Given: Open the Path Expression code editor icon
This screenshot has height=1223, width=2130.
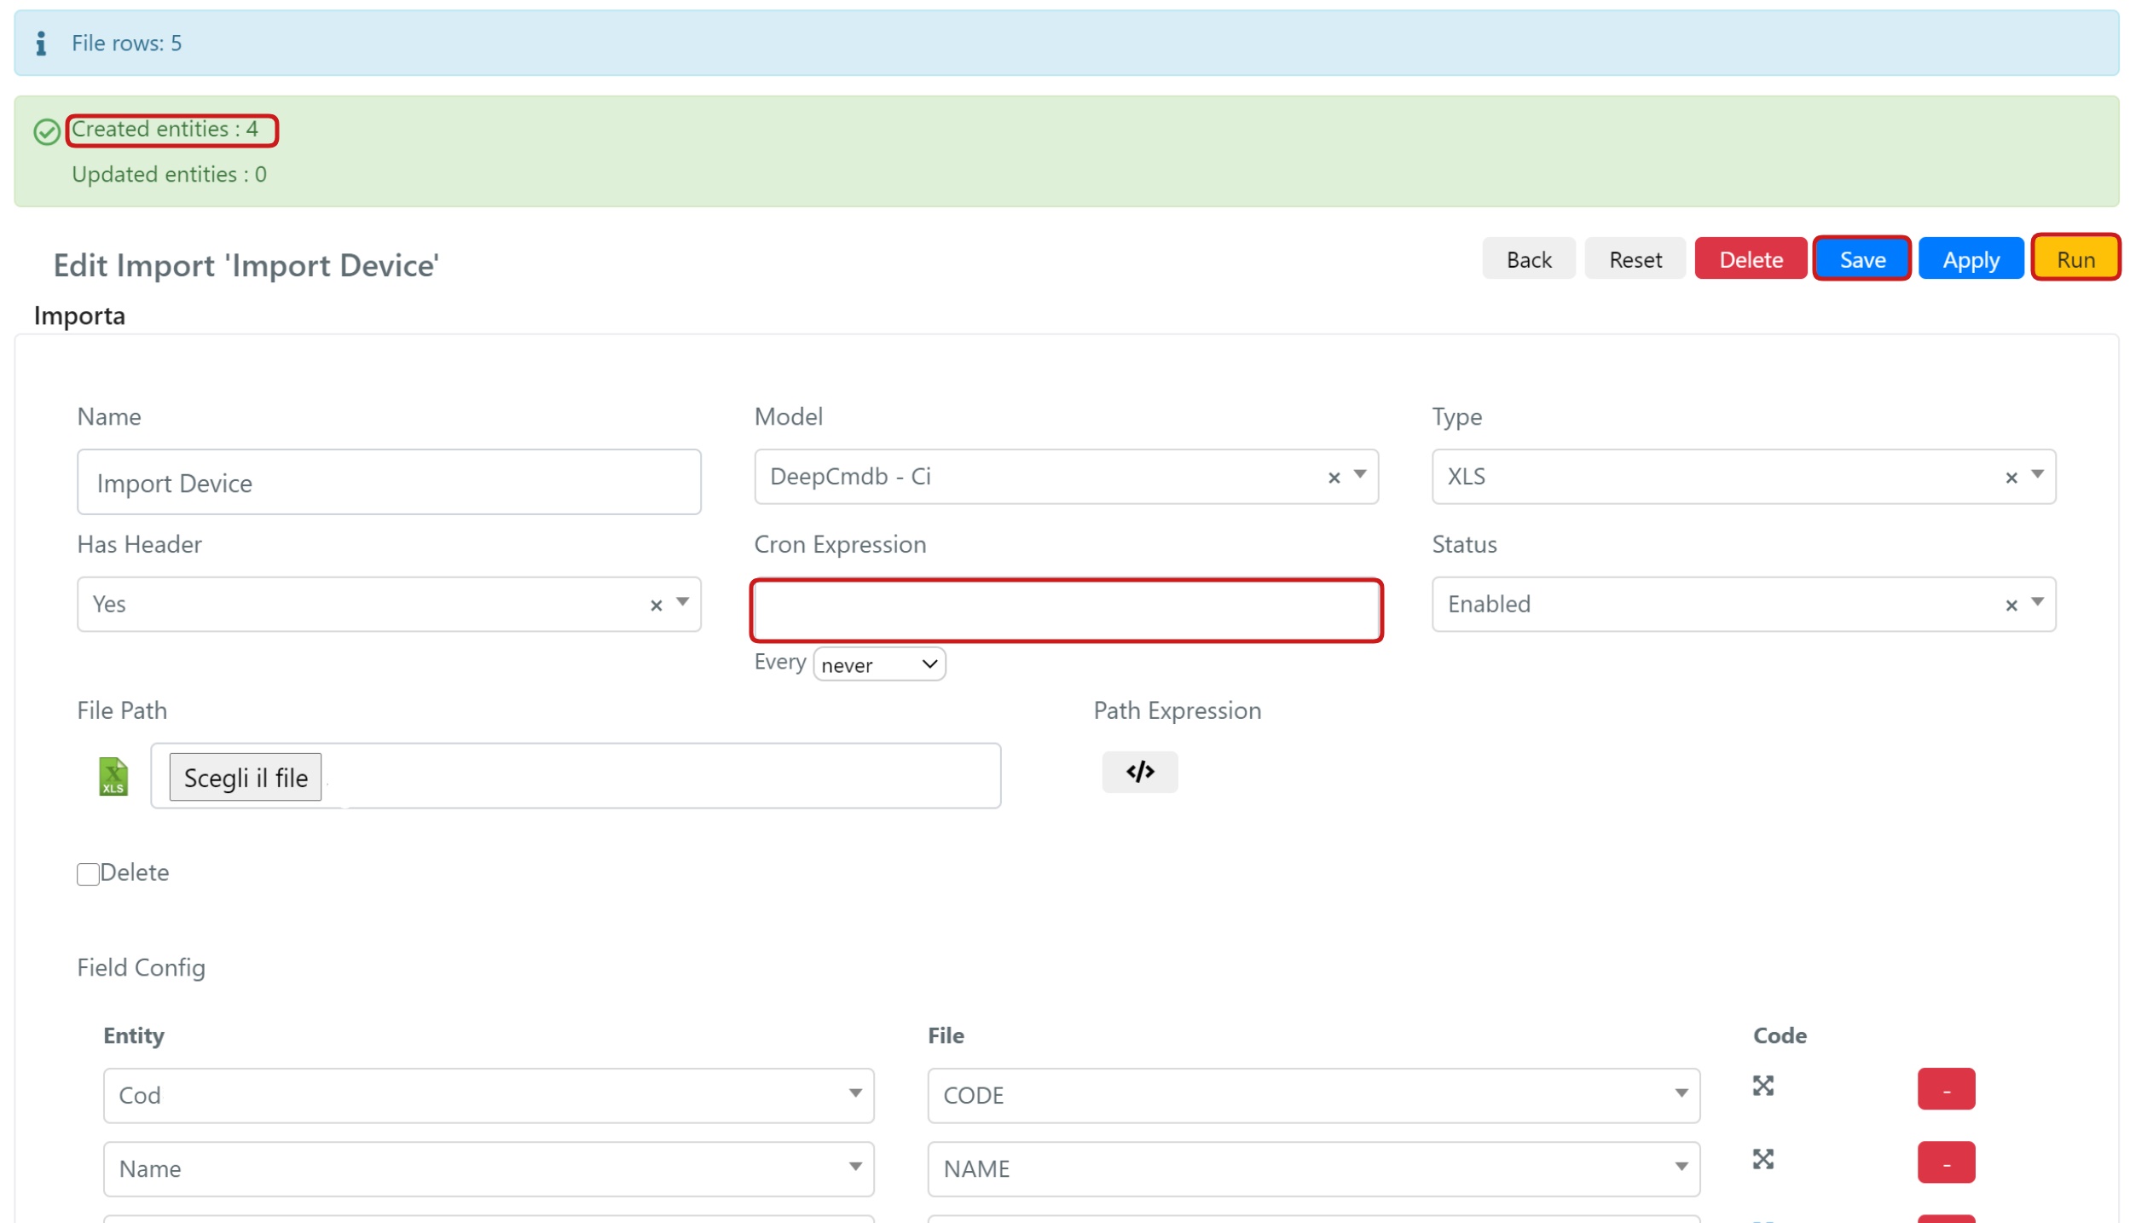Looking at the screenshot, I should [x=1140, y=772].
